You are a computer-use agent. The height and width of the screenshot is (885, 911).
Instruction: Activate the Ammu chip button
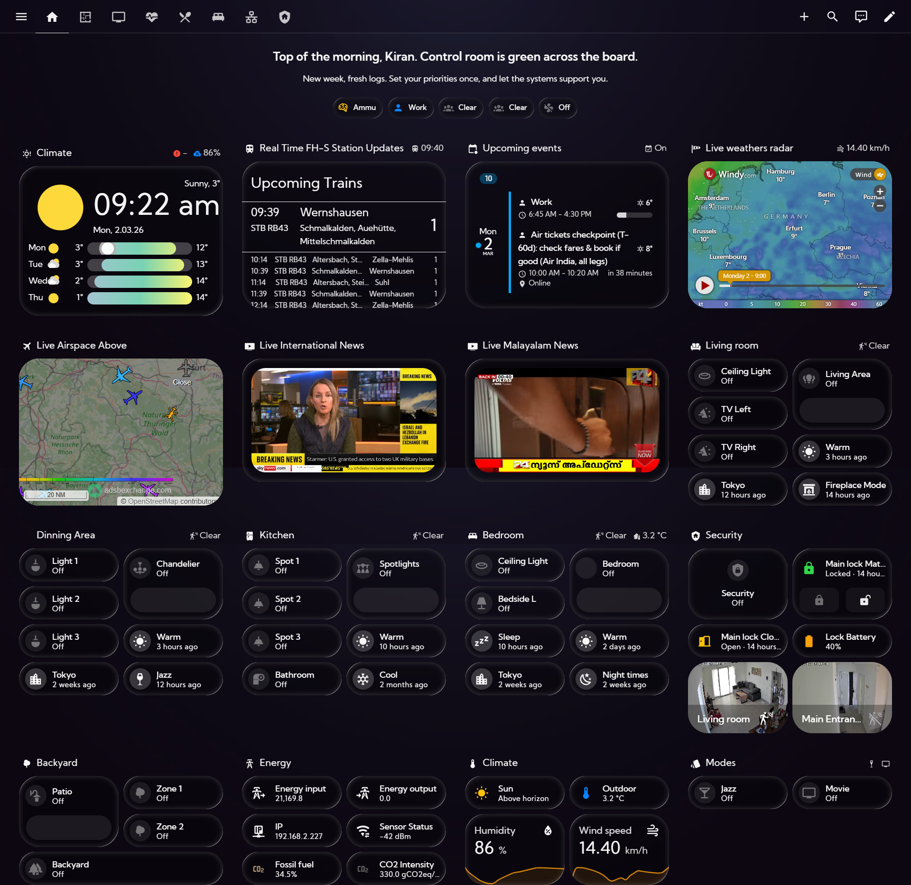pos(358,108)
